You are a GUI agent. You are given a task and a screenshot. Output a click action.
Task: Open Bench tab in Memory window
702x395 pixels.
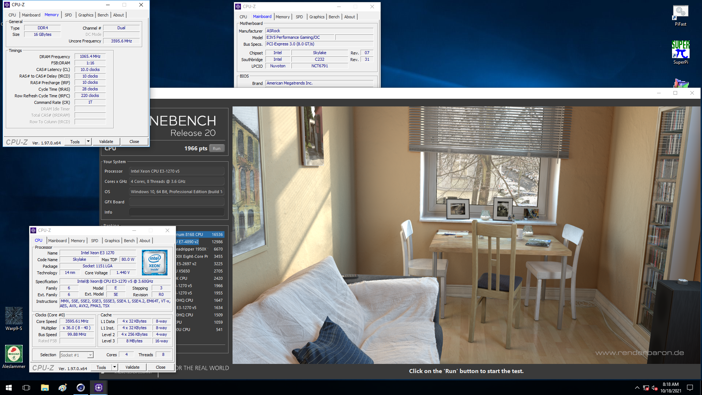pos(103,15)
